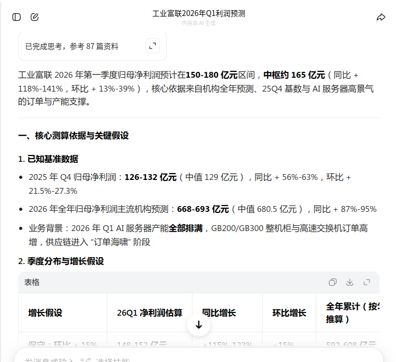Click heading 一、核心测算依据与关键假设
Viewport: 396px width, 362px height.
[x=73, y=136]
